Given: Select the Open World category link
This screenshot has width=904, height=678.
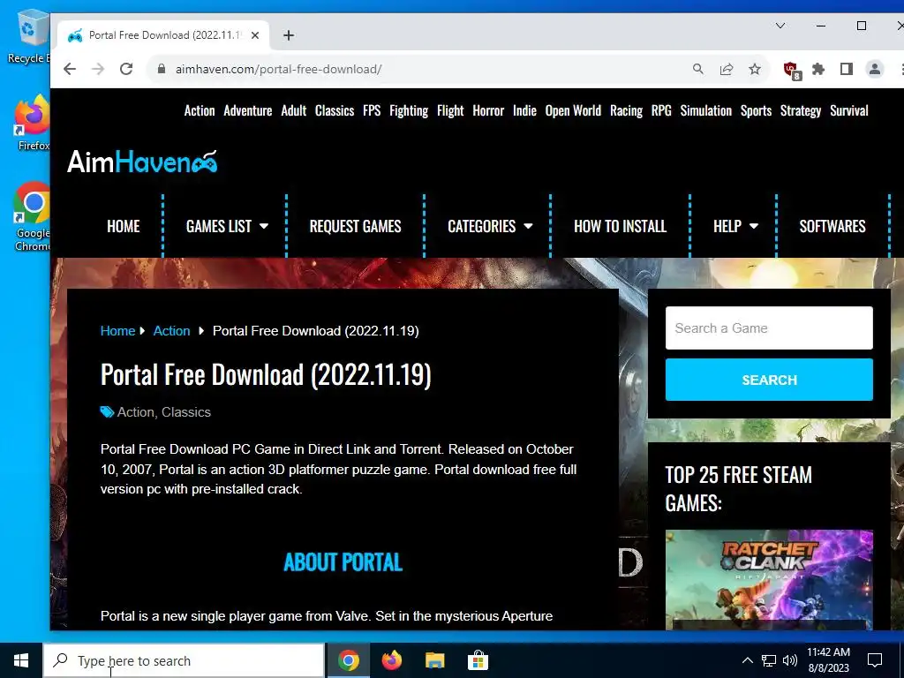Looking at the screenshot, I should tap(573, 110).
